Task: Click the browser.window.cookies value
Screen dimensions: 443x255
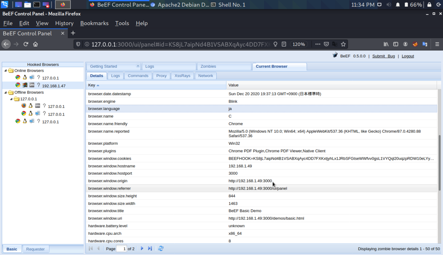Action: click(x=331, y=158)
